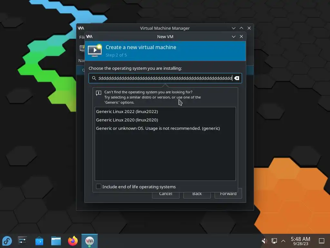The height and width of the screenshot is (248, 330).
Task: Maximize the Virtual Machine Manager window
Action: click(241, 28)
